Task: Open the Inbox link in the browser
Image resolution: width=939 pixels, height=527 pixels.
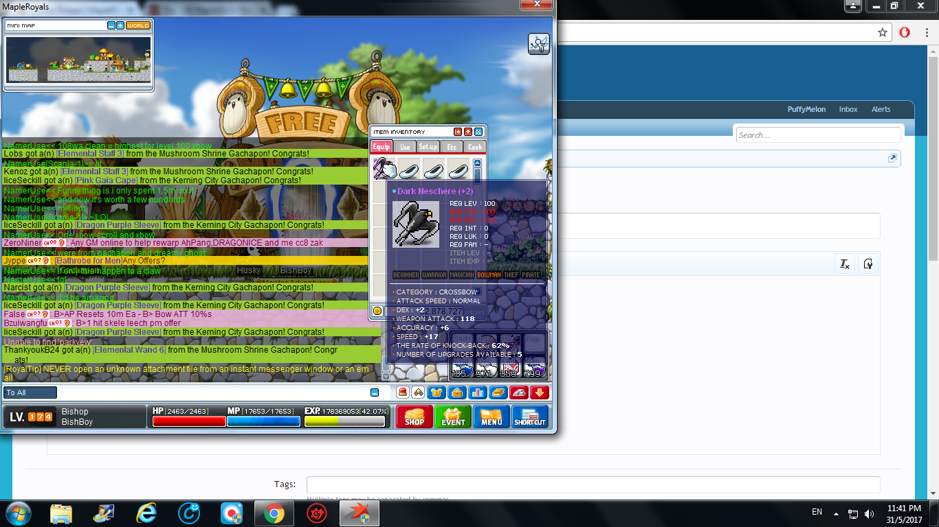Action: tap(848, 109)
